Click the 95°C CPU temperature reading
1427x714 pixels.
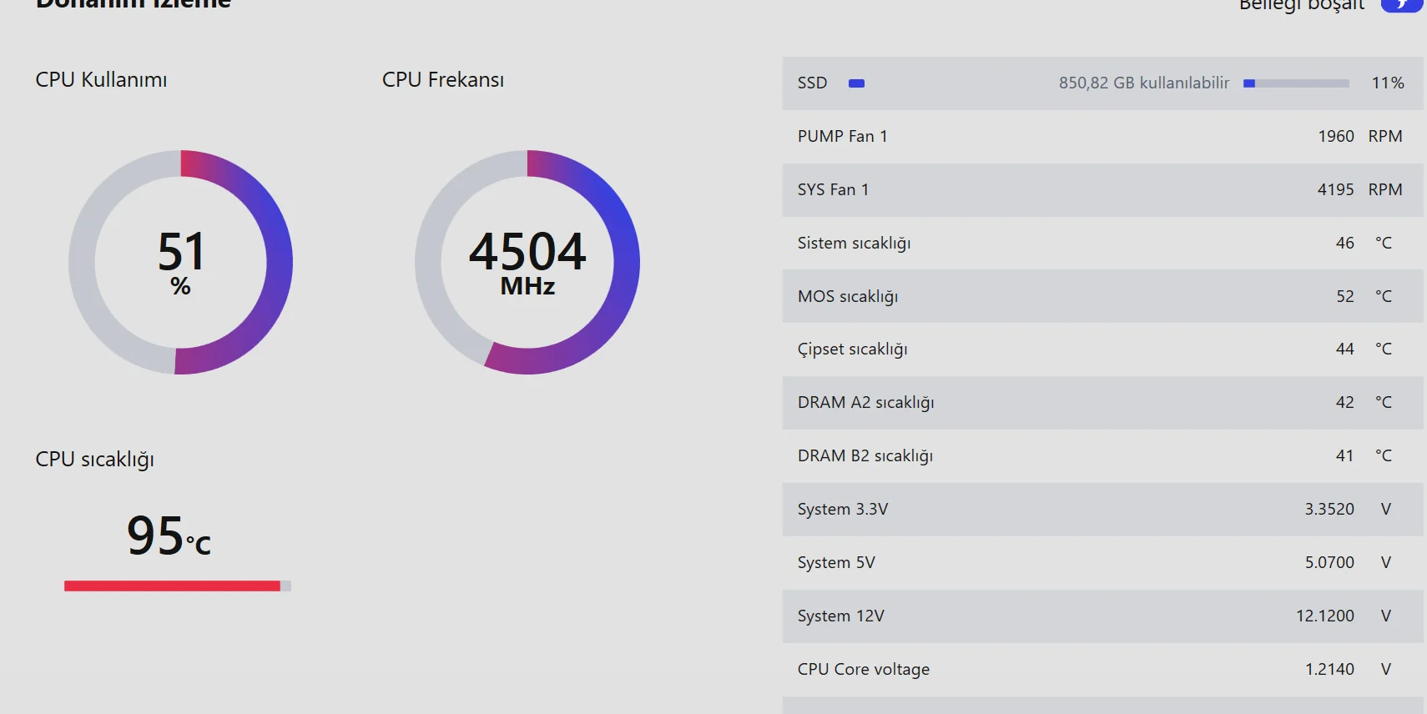(169, 535)
